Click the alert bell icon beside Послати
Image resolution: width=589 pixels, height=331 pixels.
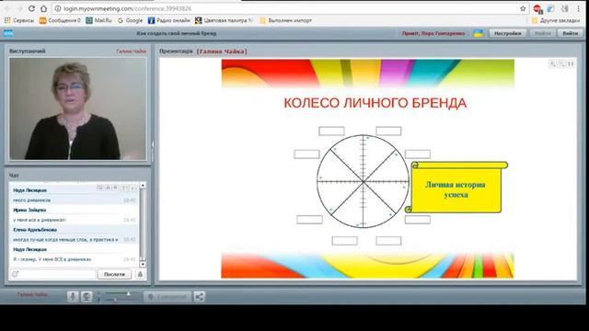pyautogui.click(x=140, y=274)
